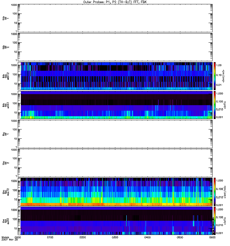Viewport: 230px width, 246px height.
Task: Click "1000" tick label of thb fff 1 panel
Action: (14, 5)
